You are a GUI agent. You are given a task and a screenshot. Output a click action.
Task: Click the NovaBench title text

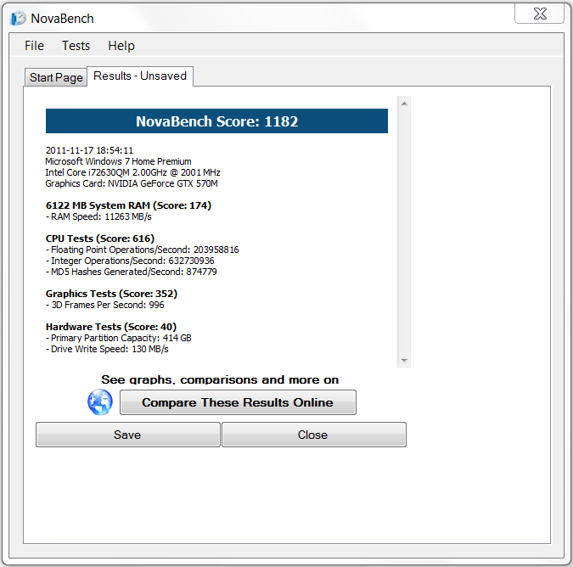tap(62, 19)
